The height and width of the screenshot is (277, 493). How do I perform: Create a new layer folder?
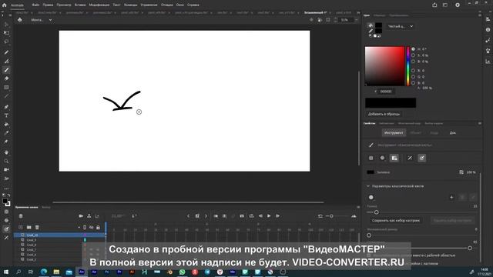click(x=29, y=227)
